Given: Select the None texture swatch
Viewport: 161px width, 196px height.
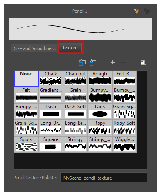Looking at the screenshot, I should click(26, 79).
